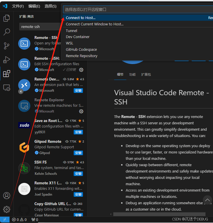Open the Source Control view
The height and width of the screenshot is (223, 213).
click(x=7, y=46)
